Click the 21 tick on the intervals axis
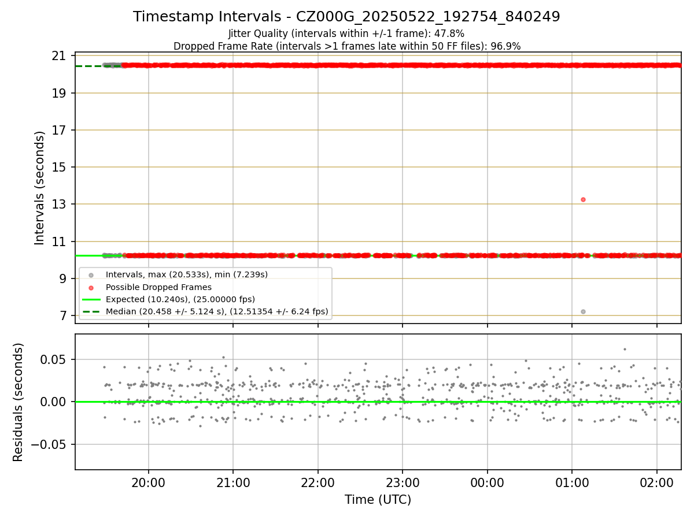This screenshot has width=694, height=520. point(58,56)
